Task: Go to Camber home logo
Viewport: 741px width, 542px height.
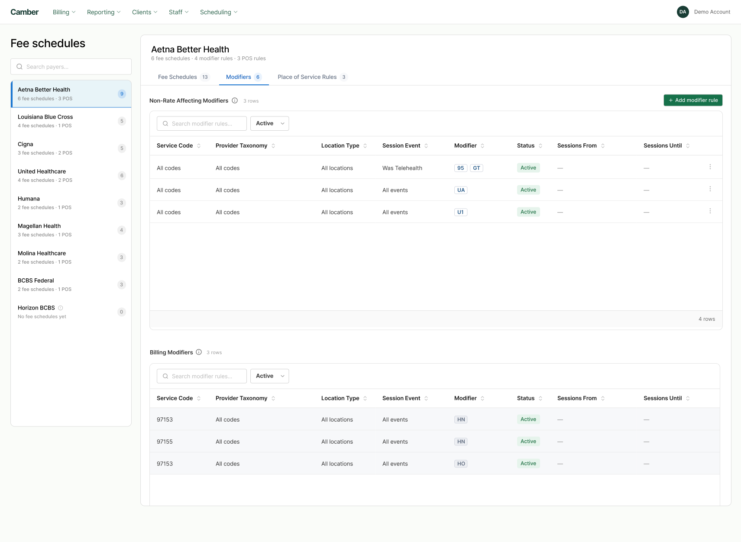Action: tap(25, 12)
